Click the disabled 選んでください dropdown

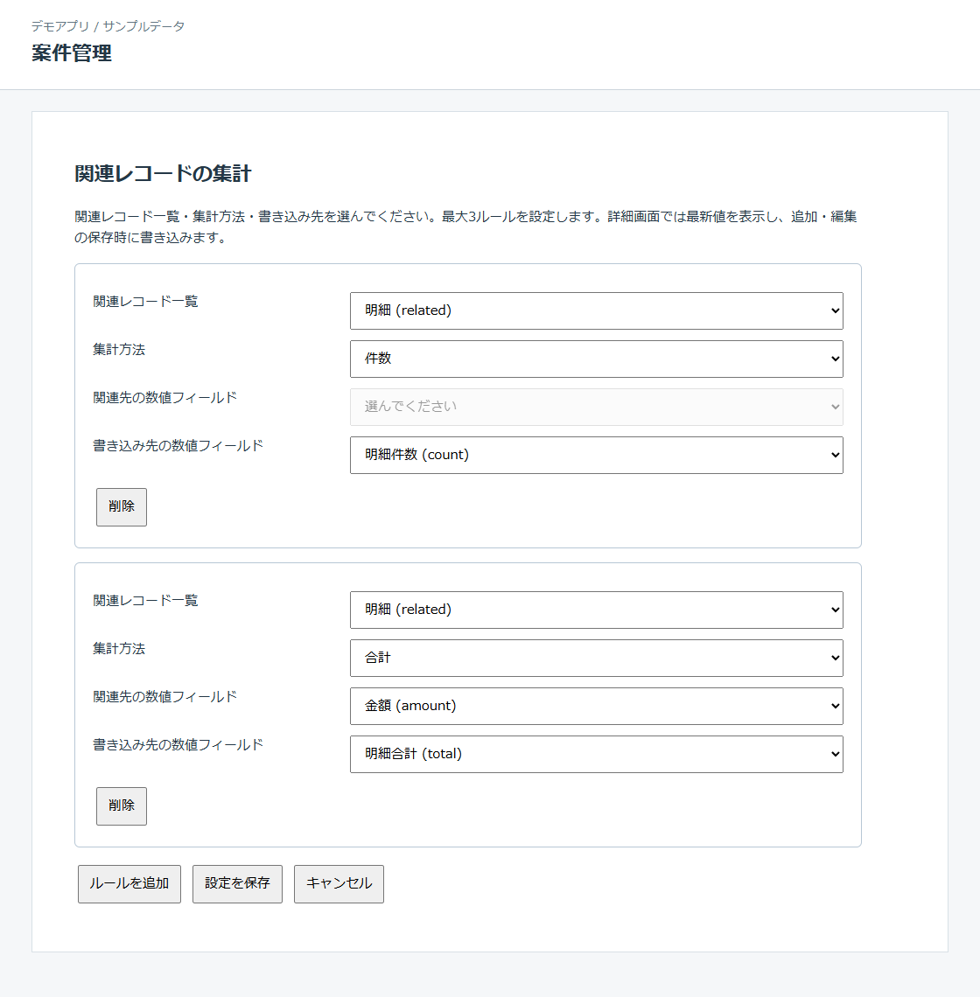point(596,407)
